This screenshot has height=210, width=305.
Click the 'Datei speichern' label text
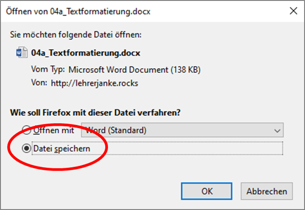pos(61,148)
